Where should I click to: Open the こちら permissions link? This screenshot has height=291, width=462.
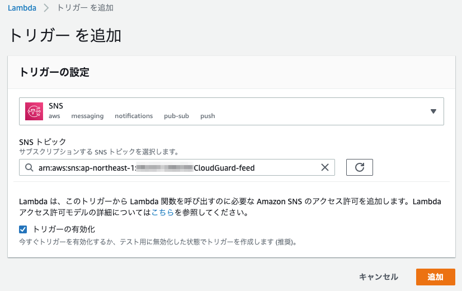tap(163, 212)
